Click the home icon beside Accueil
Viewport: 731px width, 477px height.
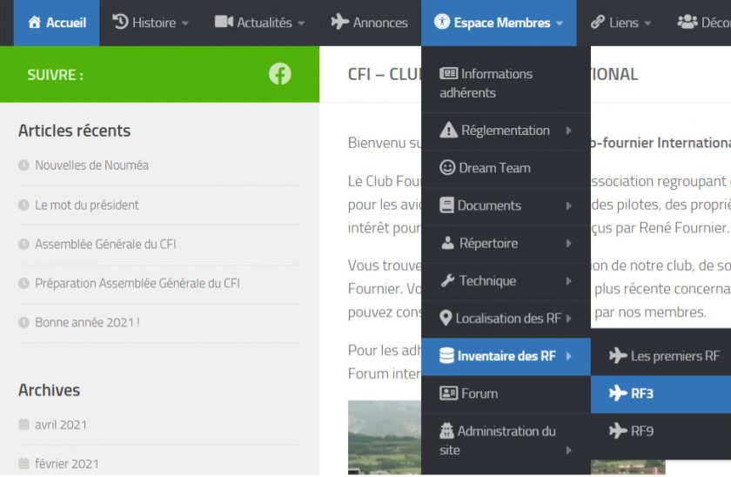pyautogui.click(x=34, y=23)
